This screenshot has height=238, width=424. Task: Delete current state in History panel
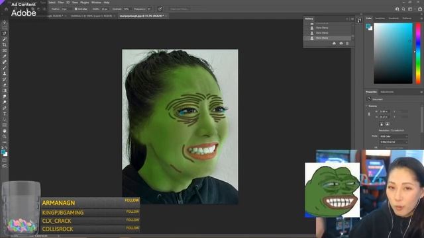point(347,44)
